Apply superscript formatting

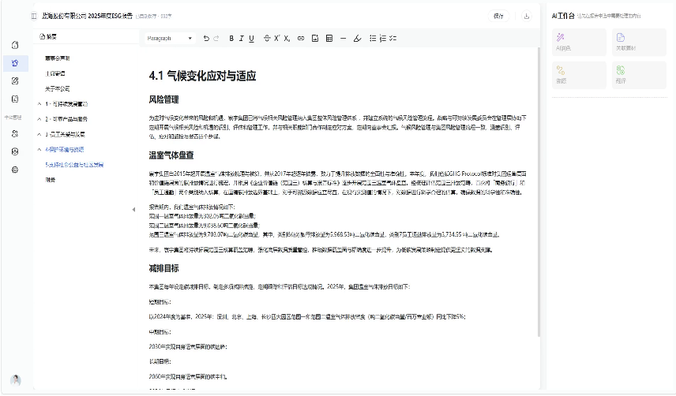[x=276, y=39]
